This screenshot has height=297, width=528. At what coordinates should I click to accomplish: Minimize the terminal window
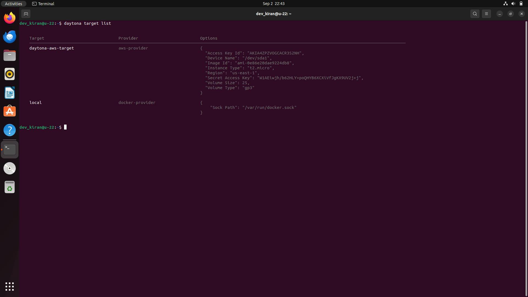point(500,14)
